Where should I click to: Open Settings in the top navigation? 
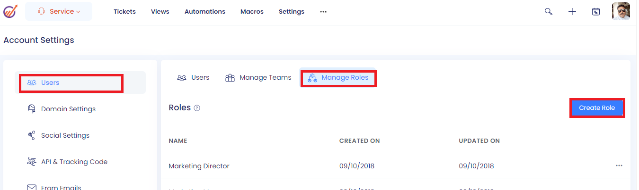292,11
